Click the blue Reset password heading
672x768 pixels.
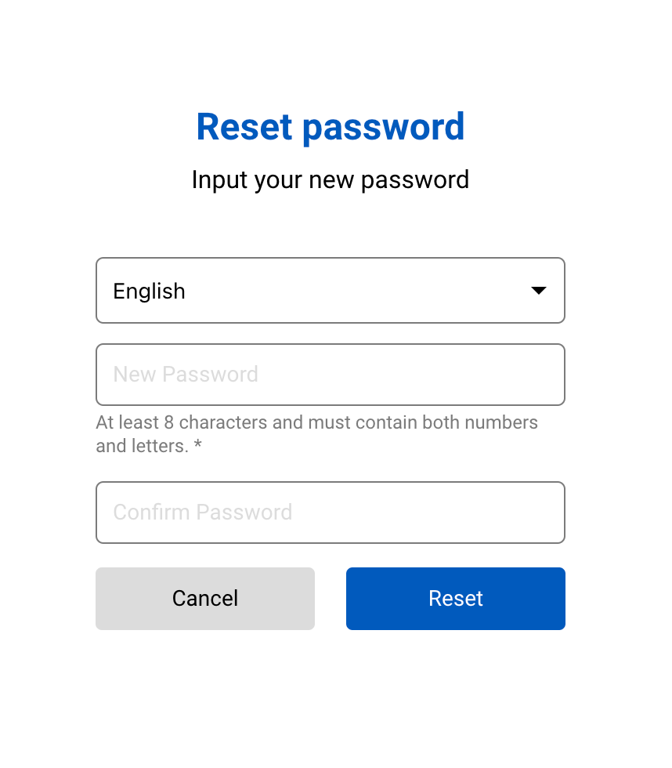pyautogui.click(x=330, y=127)
